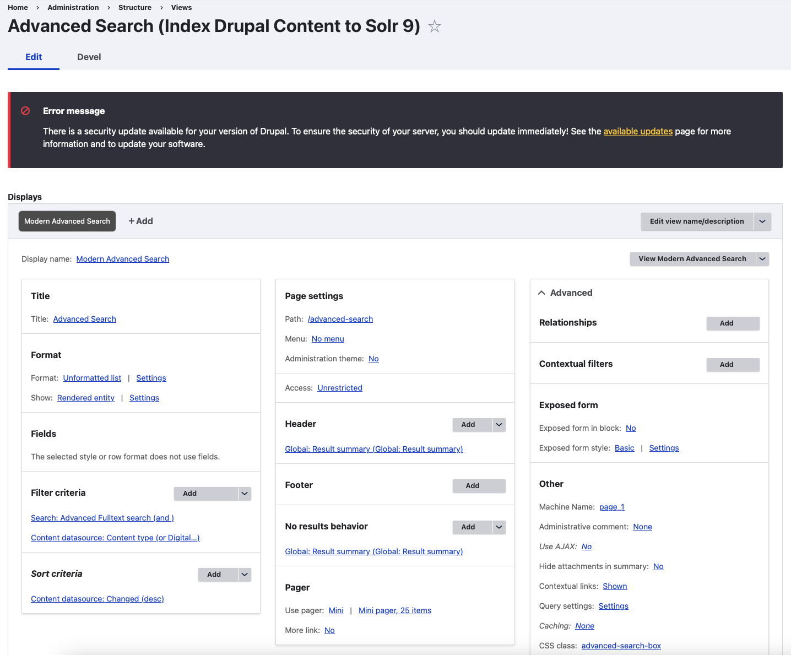This screenshot has width=791, height=655.
Task: Expand the No results behavior dropdown arrow
Action: 499,527
